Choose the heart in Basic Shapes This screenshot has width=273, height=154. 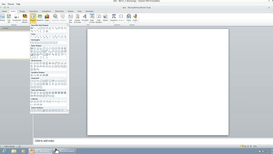point(50,54)
